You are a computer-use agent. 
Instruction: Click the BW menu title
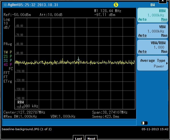coord(153,5)
